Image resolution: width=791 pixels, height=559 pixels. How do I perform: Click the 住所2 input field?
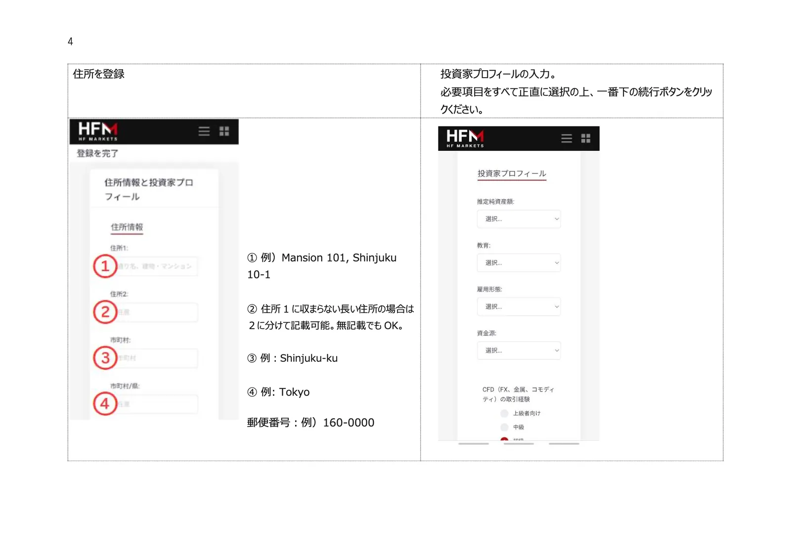[156, 312]
